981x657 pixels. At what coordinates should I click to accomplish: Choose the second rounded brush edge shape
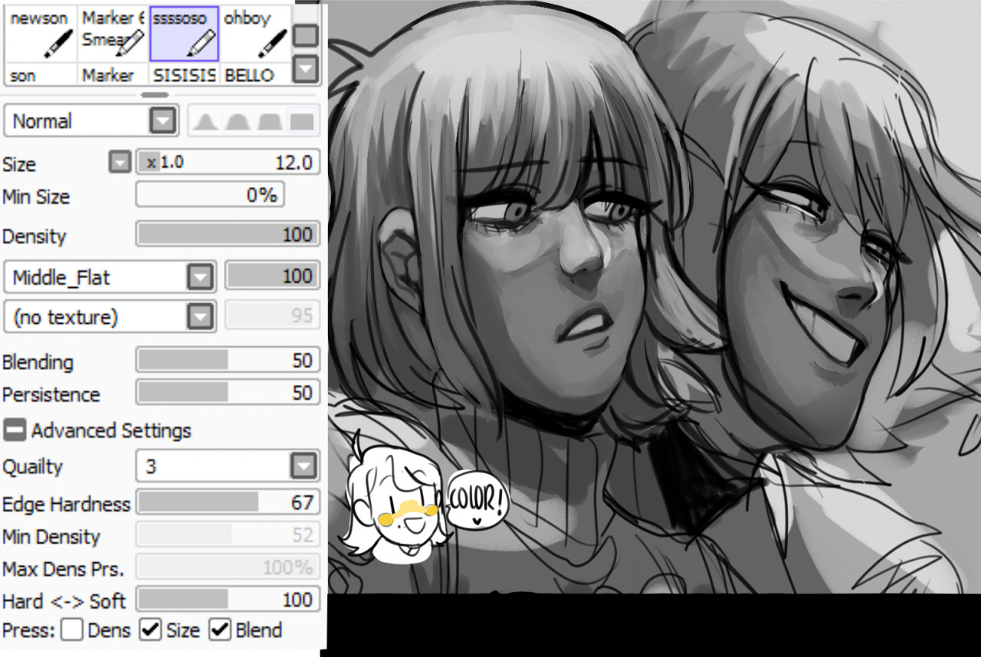pyautogui.click(x=237, y=121)
